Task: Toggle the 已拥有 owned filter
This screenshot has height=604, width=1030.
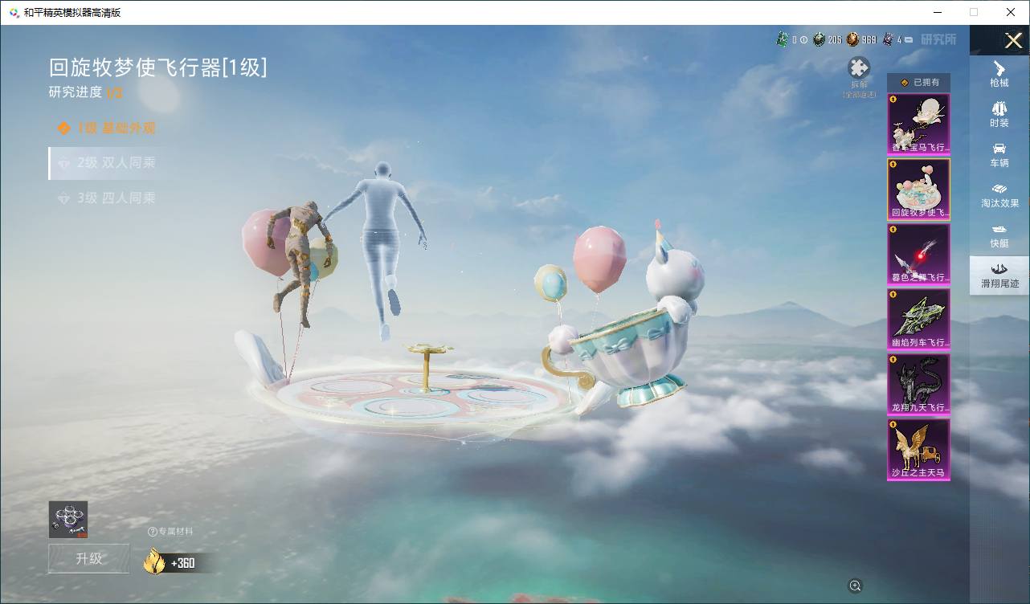Action: (x=918, y=83)
